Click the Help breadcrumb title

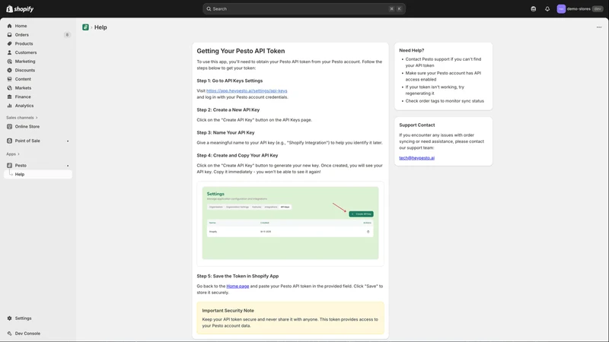click(100, 27)
